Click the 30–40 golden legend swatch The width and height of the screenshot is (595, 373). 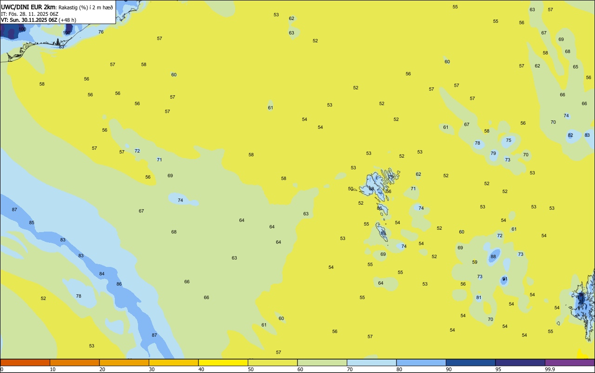(173, 362)
